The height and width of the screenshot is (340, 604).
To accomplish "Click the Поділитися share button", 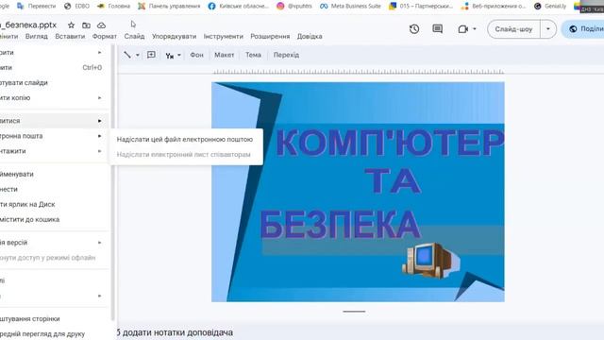I will point(583,29).
